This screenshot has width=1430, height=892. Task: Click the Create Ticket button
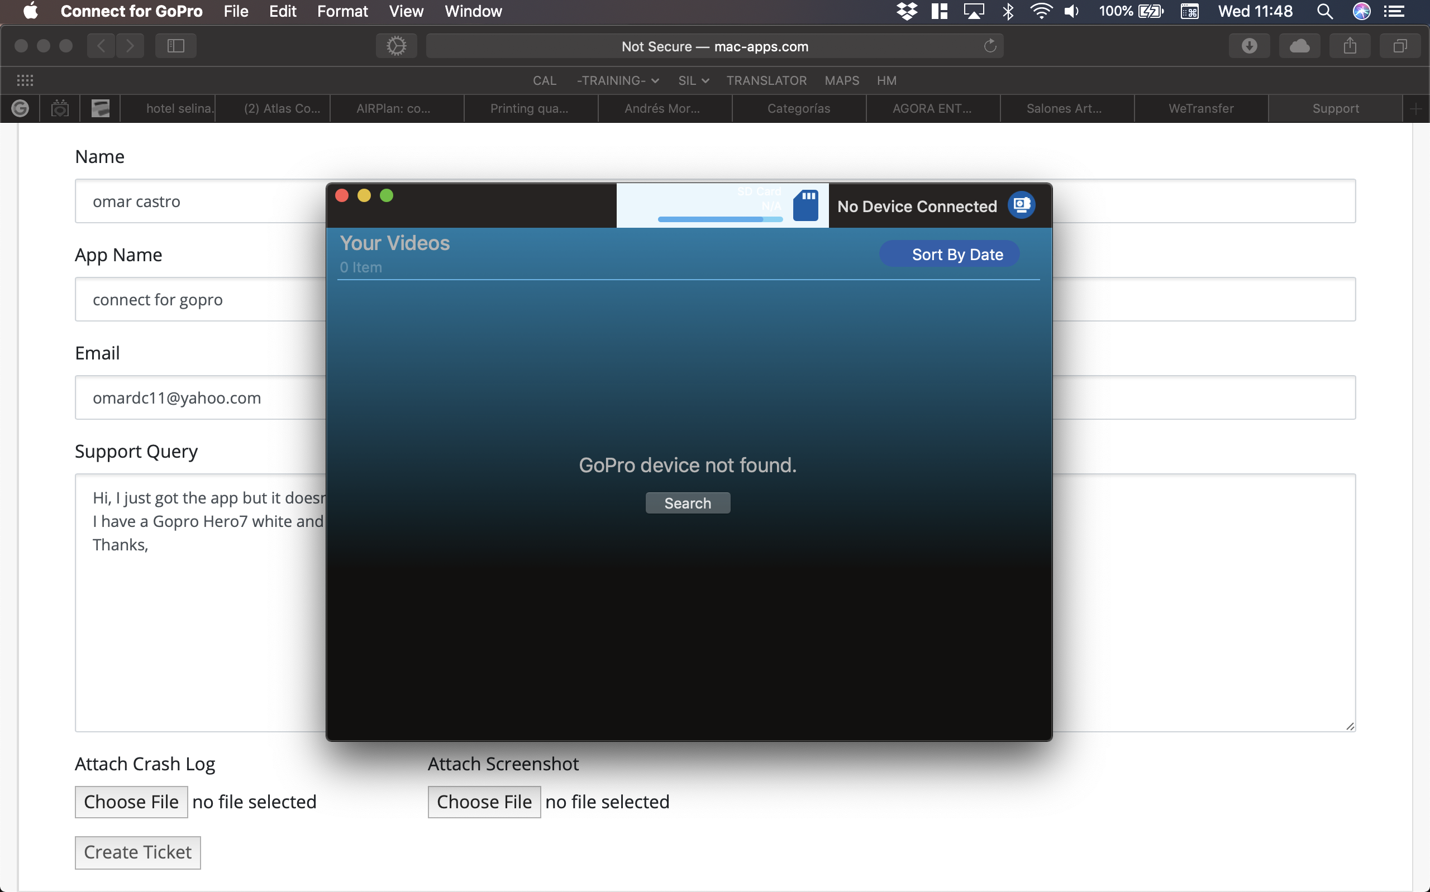click(137, 852)
